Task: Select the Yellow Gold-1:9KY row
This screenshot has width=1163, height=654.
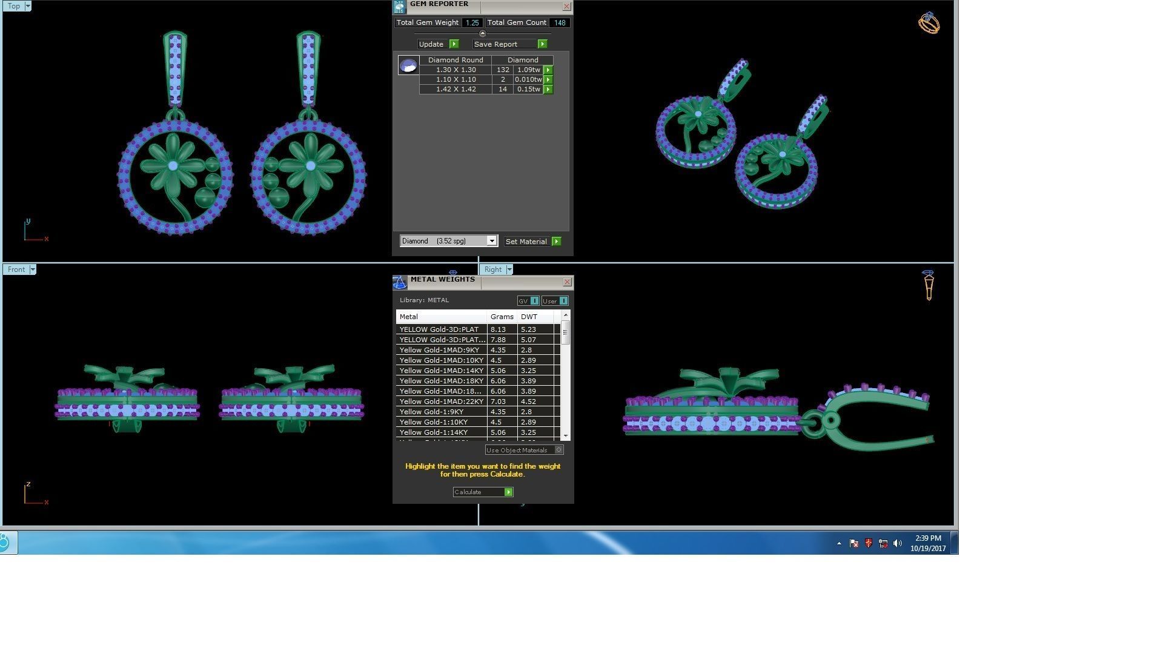Action: point(478,412)
